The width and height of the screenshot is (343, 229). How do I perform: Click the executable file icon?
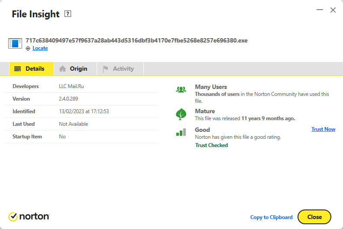[15, 43]
